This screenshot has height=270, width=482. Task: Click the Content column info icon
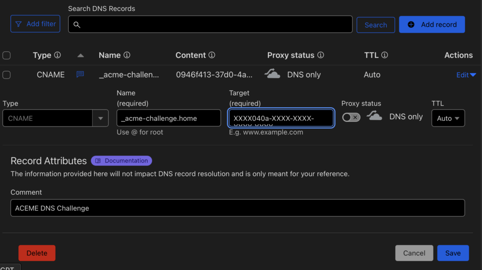(212, 56)
